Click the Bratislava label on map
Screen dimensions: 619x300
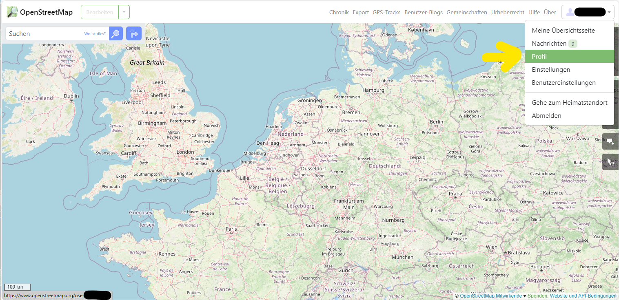pos(519,253)
